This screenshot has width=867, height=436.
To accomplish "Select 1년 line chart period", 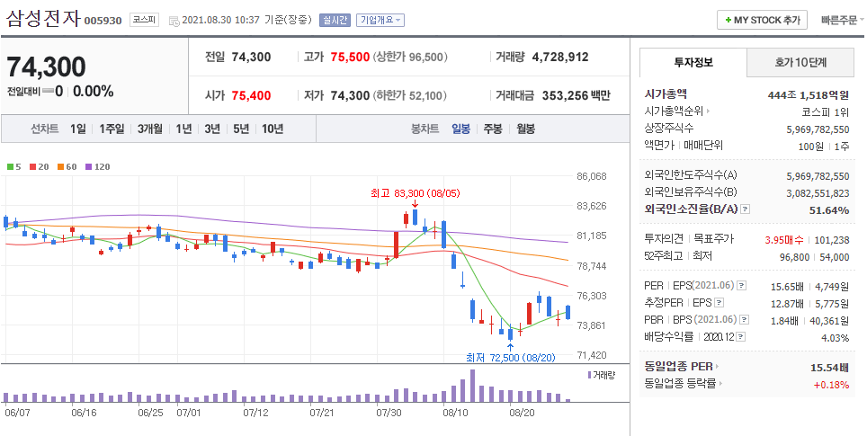I will click(x=183, y=129).
